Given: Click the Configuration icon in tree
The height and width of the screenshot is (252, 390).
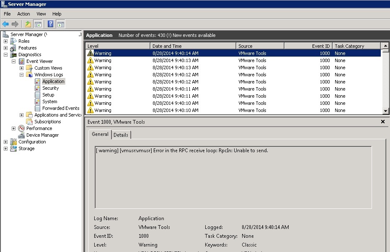Looking at the screenshot, I should [x=13, y=142].
